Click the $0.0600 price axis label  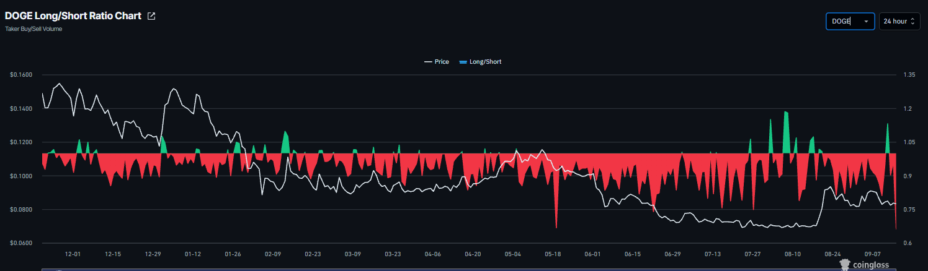click(21, 243)
